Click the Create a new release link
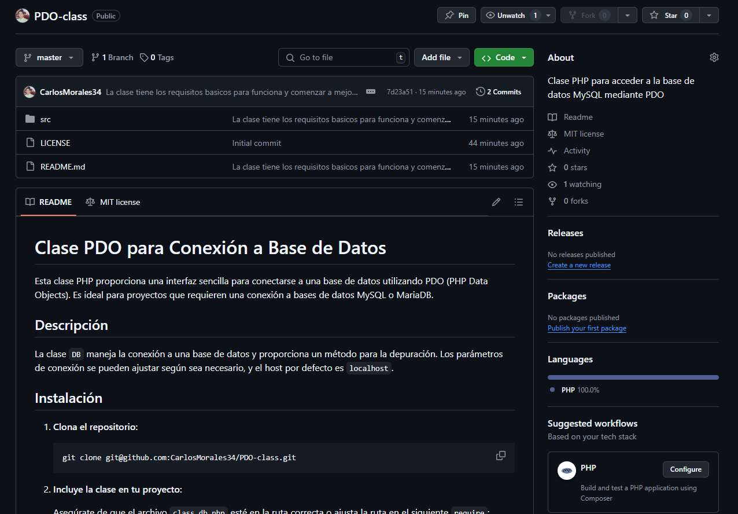The height and width of the screenshot is (514, 738). (x=579, y=265)
